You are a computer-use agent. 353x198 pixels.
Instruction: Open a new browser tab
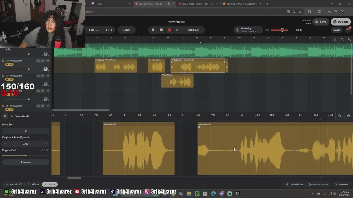point(267,4)
